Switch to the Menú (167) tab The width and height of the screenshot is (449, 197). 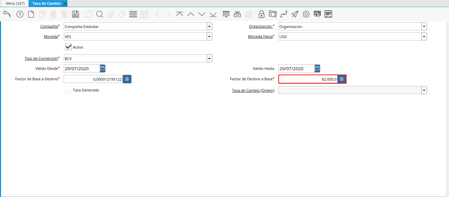point(15,3)
